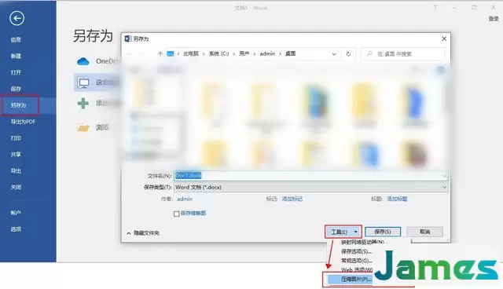Select 导出为PDF in the sidebar
The width and height of the screenshot is (503, 289).
click(x=23, y=122)
